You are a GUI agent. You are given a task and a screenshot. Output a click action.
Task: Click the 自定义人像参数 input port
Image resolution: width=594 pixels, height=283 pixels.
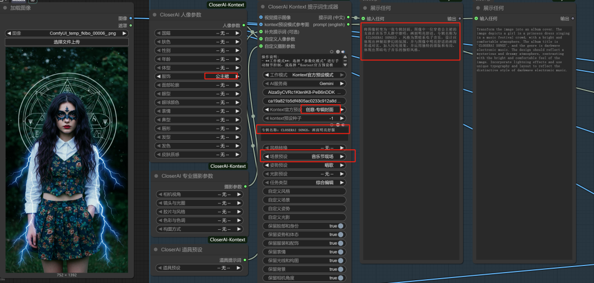[x=261, y=39]
